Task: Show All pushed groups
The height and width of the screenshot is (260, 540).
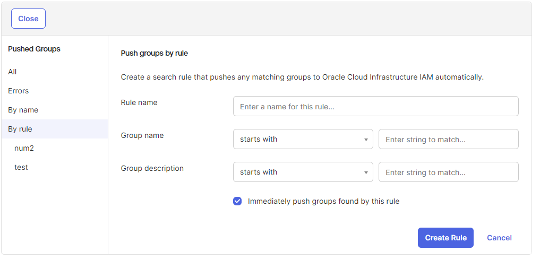Action: [x=13, y=72]
